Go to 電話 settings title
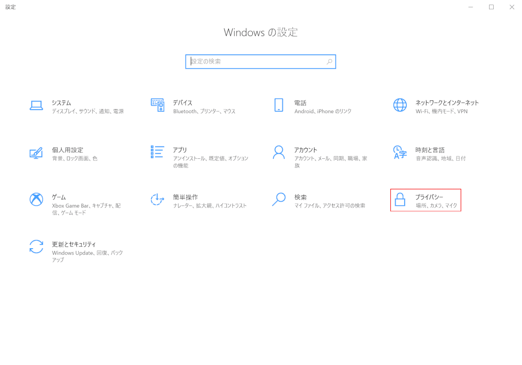The width and height of the screenshot is (522, 365). 300,103
